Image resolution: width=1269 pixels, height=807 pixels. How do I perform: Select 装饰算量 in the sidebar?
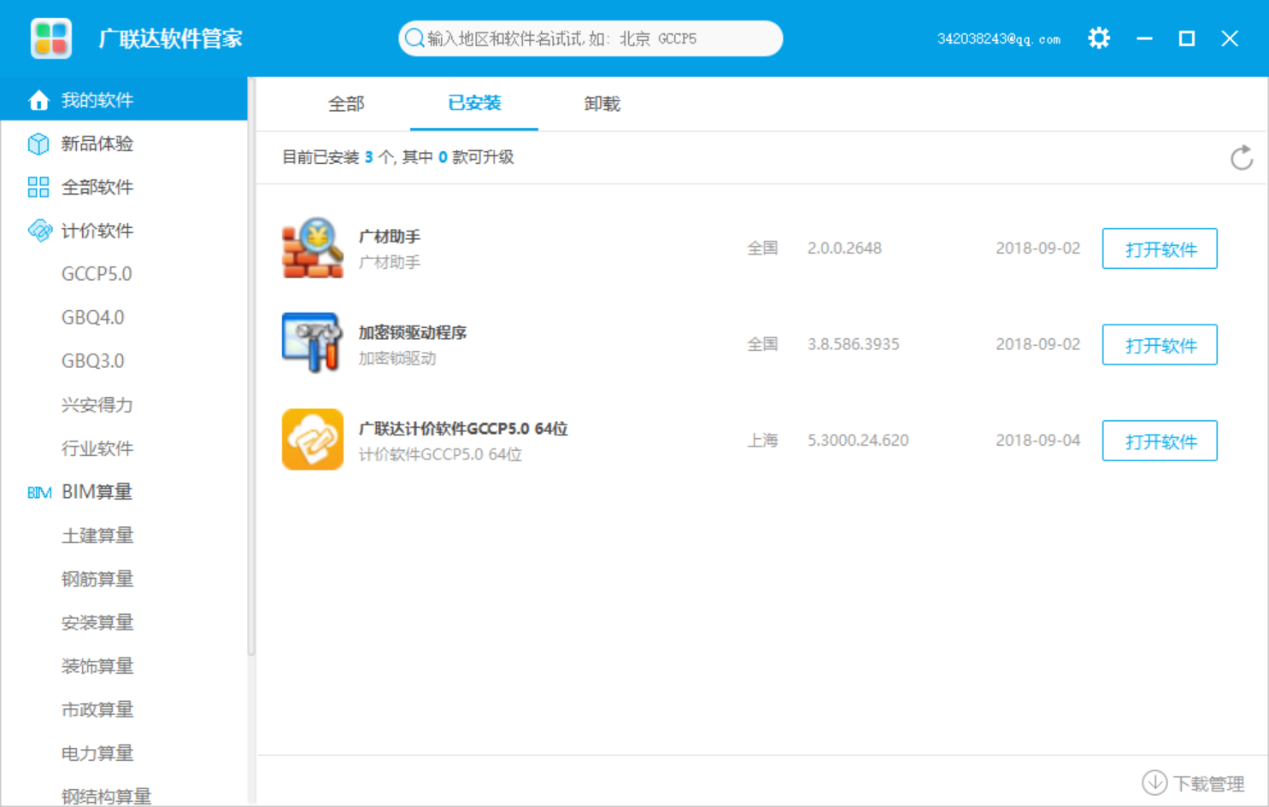click(97, 666)
